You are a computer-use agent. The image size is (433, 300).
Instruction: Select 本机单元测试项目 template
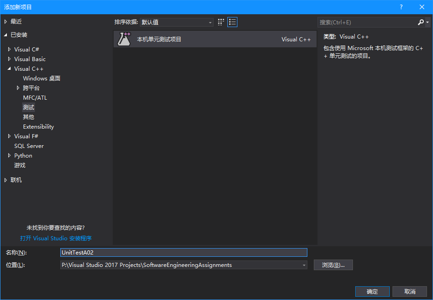[x=215, y=39]
